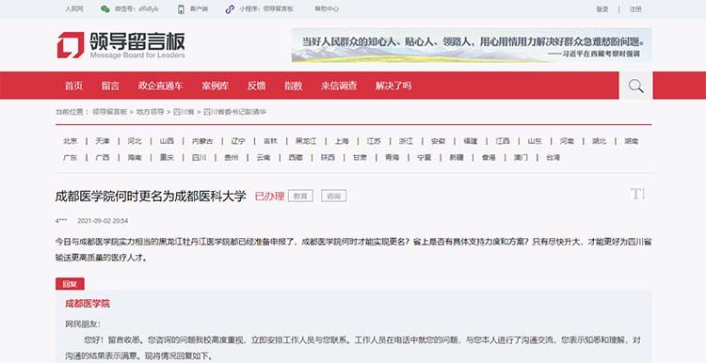This screenshot has height=363, width=706.
Task: Select 贵州 in the province list
Action: [x=232, y=157]
